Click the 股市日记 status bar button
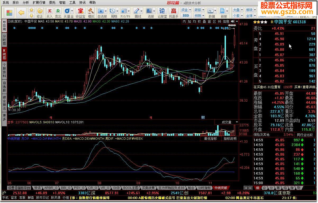The width and height of the screenshot is (318, 203). 43,198
